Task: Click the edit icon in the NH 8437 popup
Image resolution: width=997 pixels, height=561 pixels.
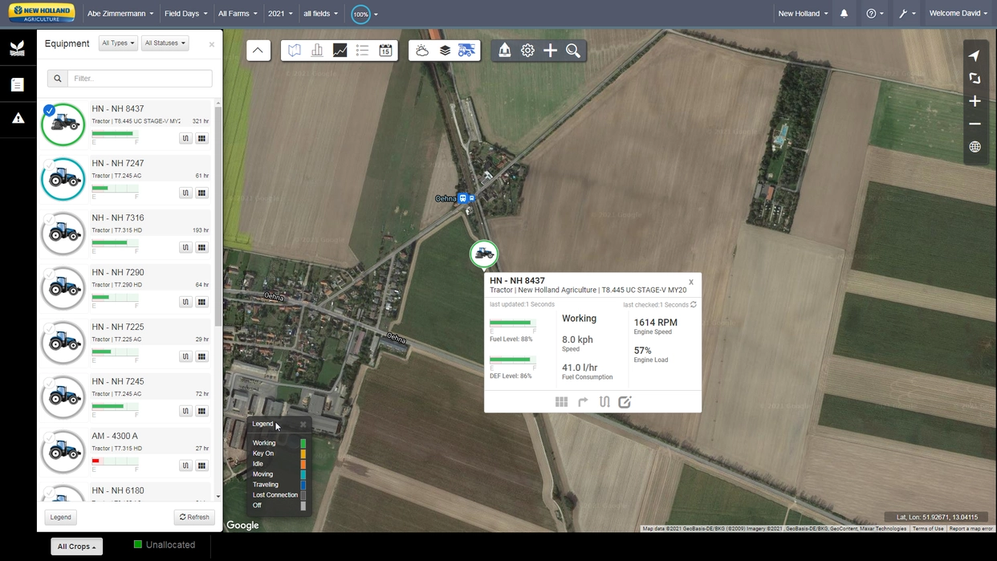Action: click(625, 401)
